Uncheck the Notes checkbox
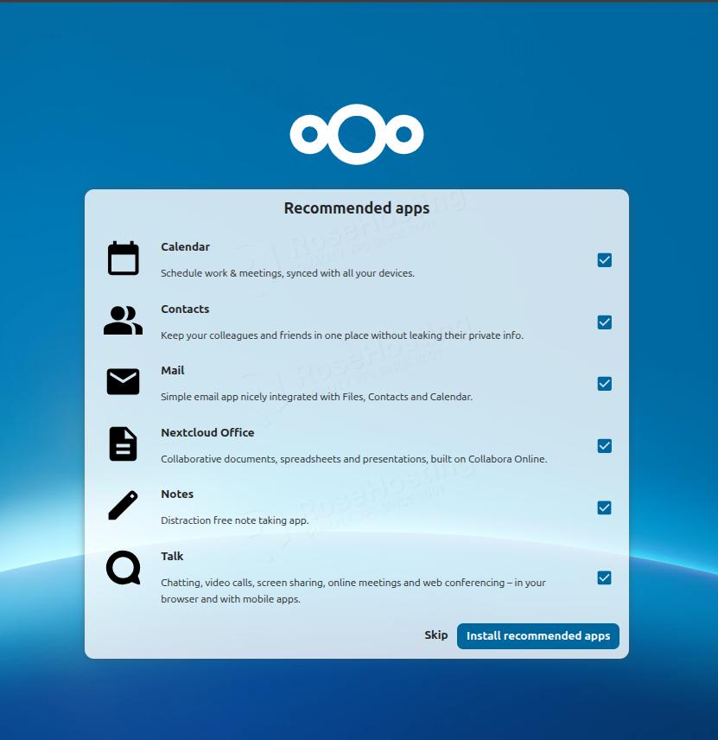The height and width of the screenshot is (740, 718). pos(604,507)
